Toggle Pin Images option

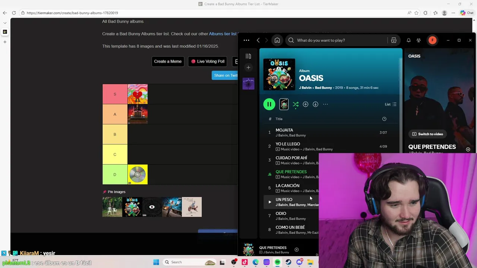click(x=114, y=192)
